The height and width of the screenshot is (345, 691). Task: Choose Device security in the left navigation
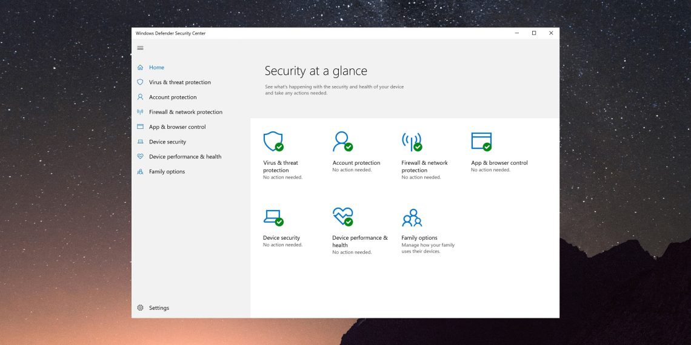pos(167,142)
